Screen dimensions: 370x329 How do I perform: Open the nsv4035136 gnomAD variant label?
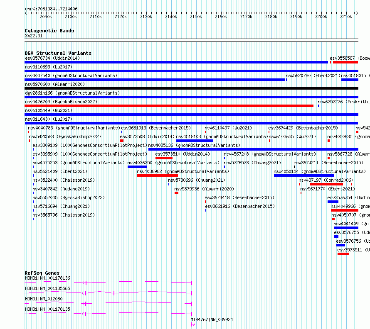coord(194,145)
